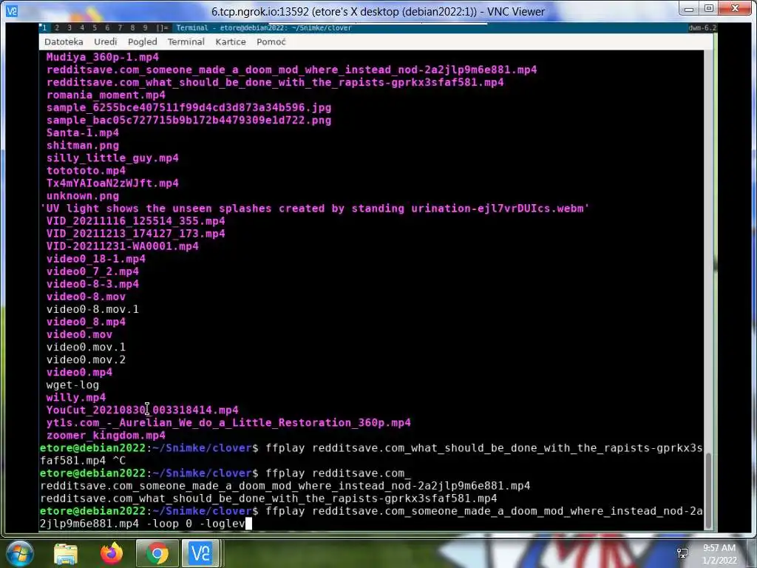This screenshot has width=757, height=568.
Task: Open the Kartice menu
Action: (x=231, y=42)
